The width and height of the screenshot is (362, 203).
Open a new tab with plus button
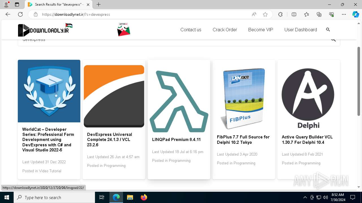pyautogui.click(x=98, y=5)
